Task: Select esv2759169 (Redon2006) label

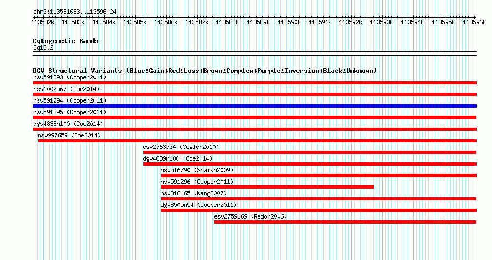Action: point(251,216)
